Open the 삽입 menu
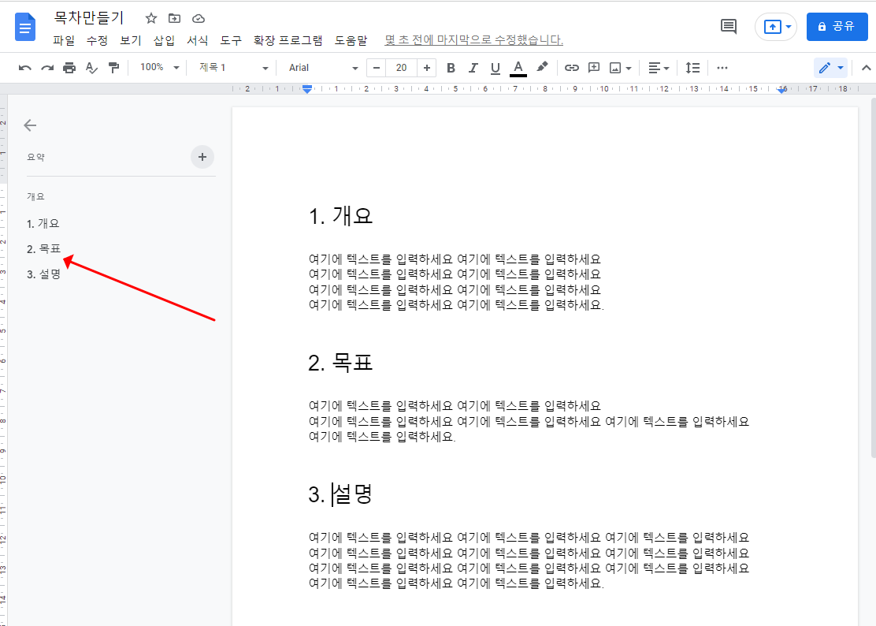Image resolution: width=876 pixels, height=626 pixels. 164,40
